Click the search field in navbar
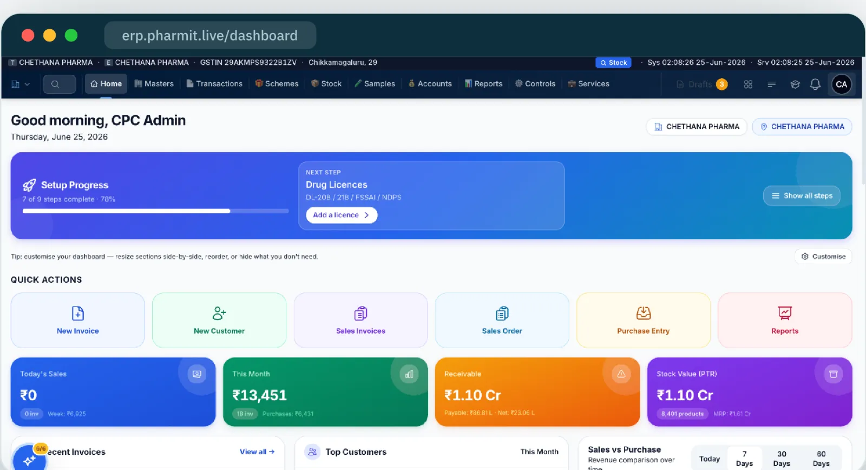The width and height of the screenshot is (866, 470). [x=60, y=84]
